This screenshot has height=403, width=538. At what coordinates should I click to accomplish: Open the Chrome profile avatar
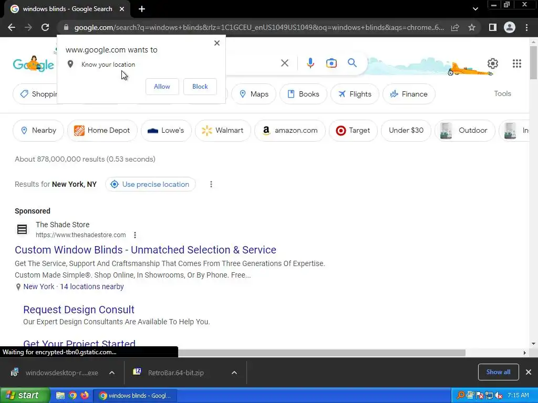click(510, 27)
